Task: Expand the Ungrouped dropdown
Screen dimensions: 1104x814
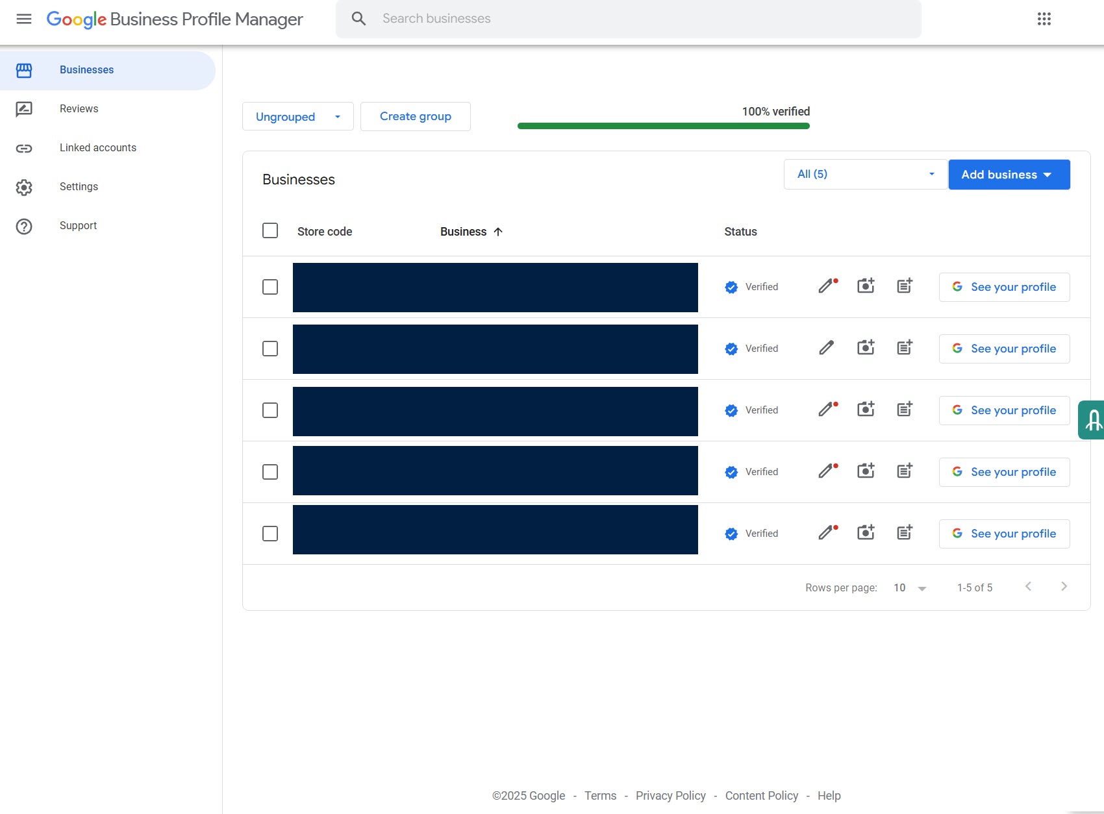Action: click(298, 117)
